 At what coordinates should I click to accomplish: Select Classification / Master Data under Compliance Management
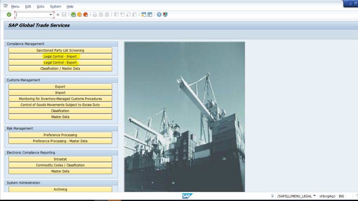click(x=60, y=68)
